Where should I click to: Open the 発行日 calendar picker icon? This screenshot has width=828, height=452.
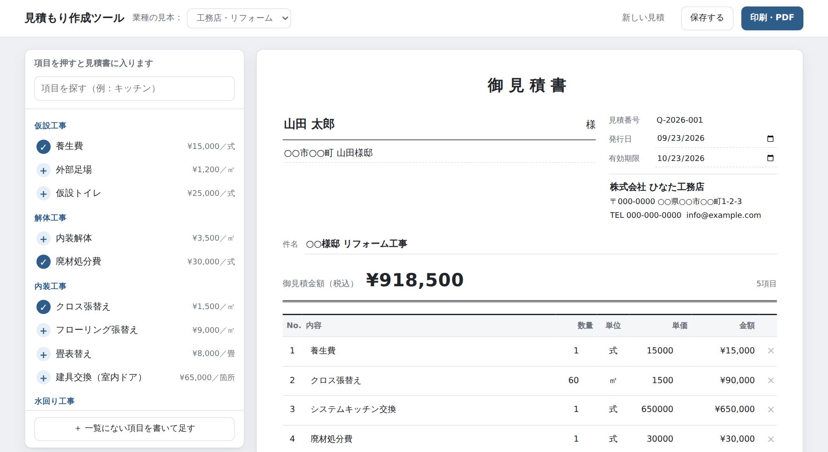pyautogui.click(x=770, y=139)
